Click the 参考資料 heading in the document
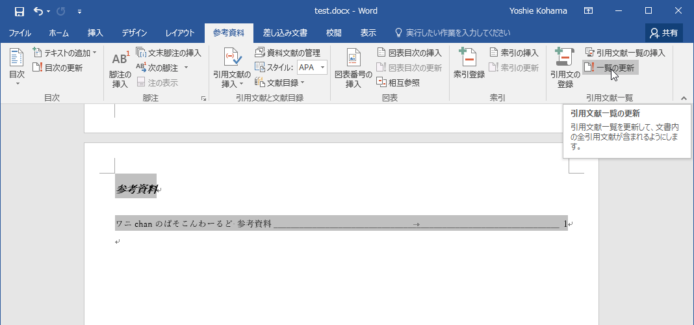This screenshot has height=325, width=694. pyautogui.click(x=136, y=190)
